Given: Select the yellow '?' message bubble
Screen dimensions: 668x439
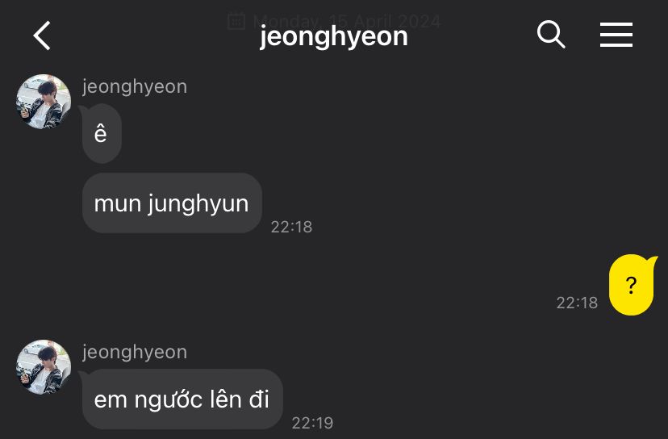Looking at the screenshot, I should tap(632, 285).
